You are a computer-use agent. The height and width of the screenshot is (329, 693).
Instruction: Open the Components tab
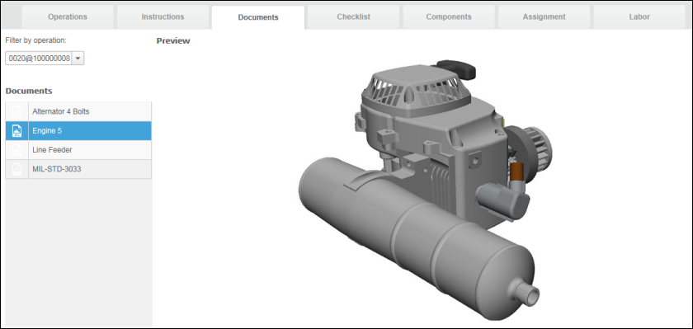pos(449,16)
